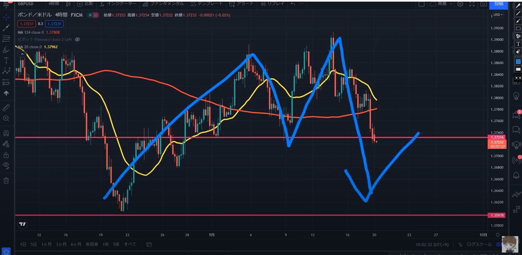The width and height of the screenshot is (522, 255).
Task: Select the ruler measure tool
Action: pyautogui.click(x=6, y=108)
